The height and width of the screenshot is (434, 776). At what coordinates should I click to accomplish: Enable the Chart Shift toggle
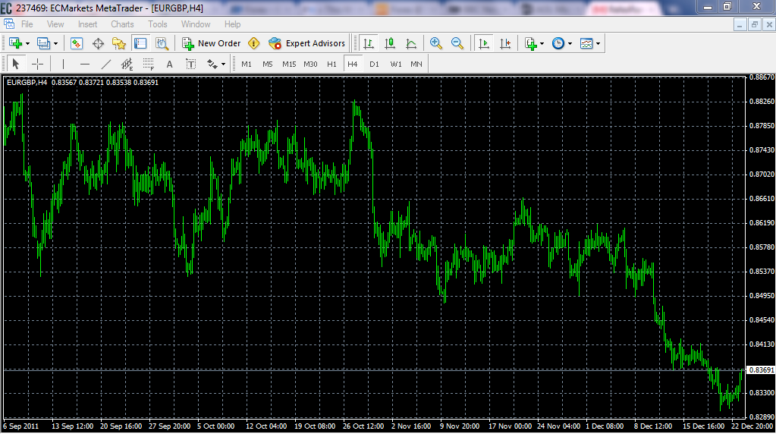pos(504,43)
